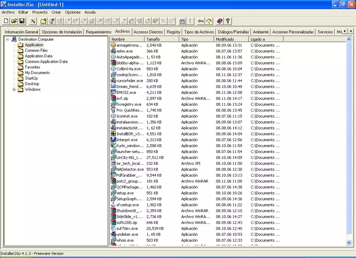Select the Common Files folder

click(x=36, y=50)
